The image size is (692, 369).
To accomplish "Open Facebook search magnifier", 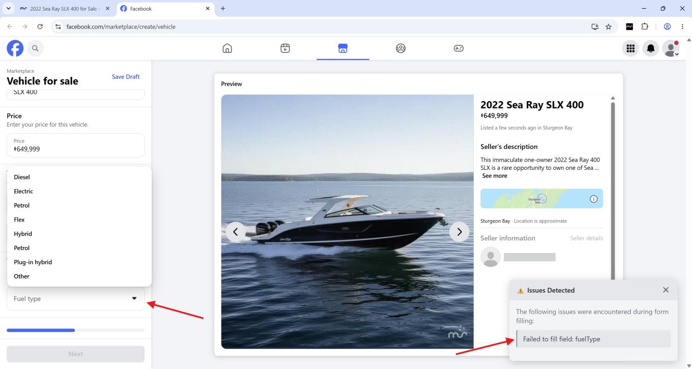I will pyautogui.click(x=35, y=48).
